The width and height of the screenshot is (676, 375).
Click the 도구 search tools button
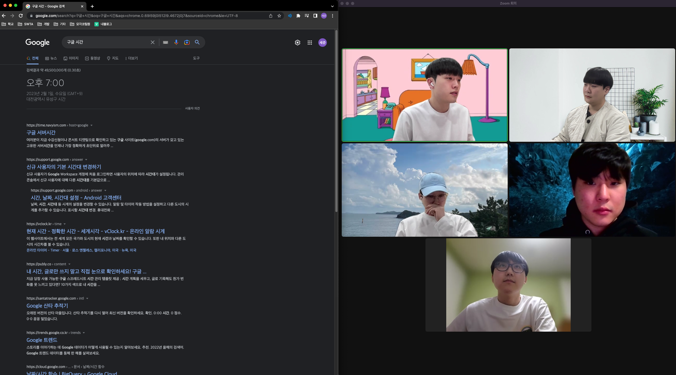[196, 58]
